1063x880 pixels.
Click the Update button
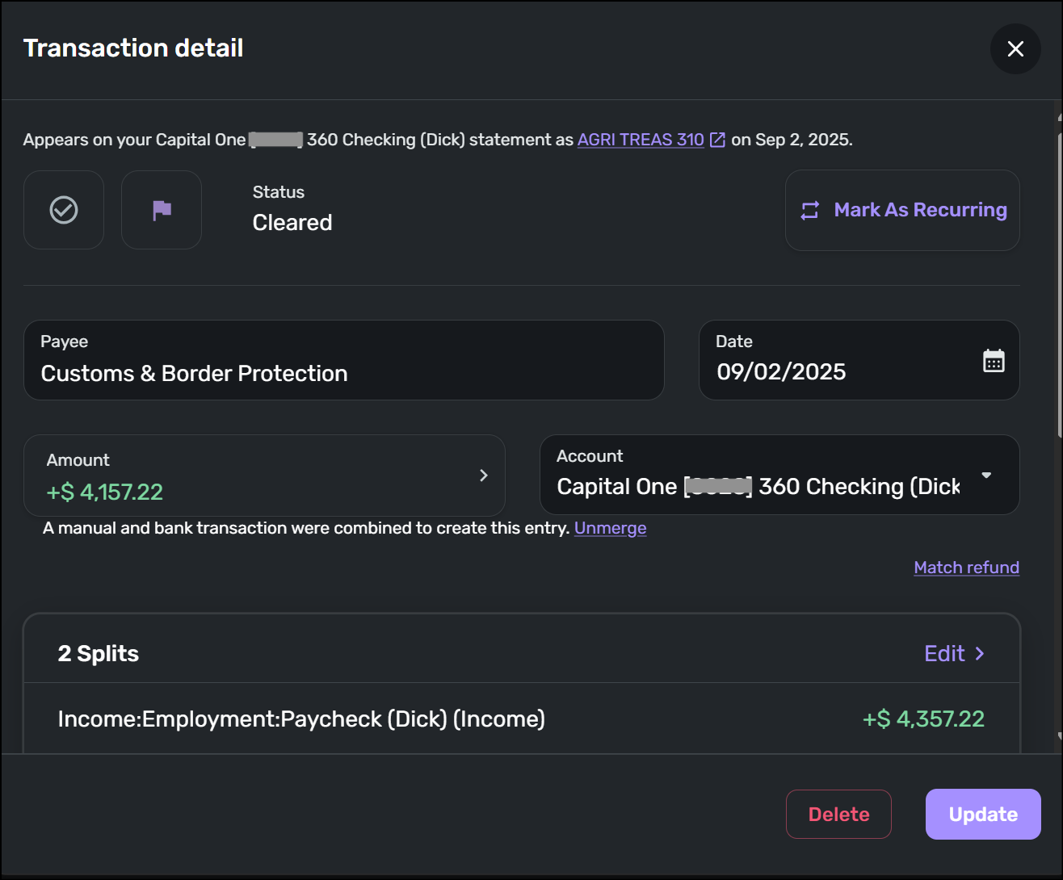pyautogui.click(x=983, y=814)
